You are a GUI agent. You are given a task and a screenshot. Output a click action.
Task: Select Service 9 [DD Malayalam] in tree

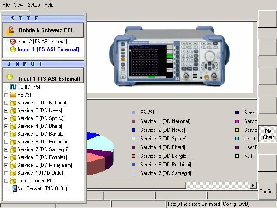45,165
